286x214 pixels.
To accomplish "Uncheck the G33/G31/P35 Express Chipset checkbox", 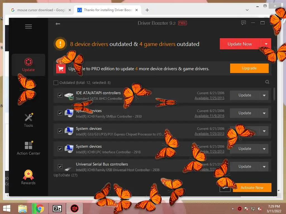I will point(60,131).
